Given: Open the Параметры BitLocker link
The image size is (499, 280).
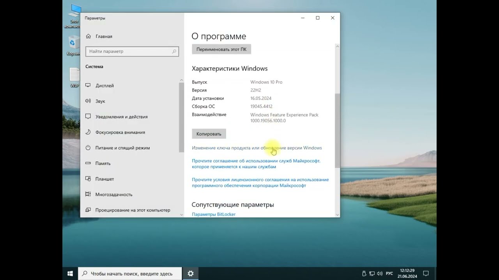Looking at the screenshot, I should (214, 214).
